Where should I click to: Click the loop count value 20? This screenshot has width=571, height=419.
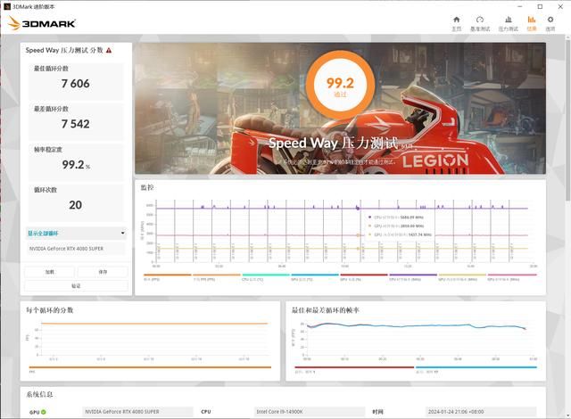pos(75,205)
